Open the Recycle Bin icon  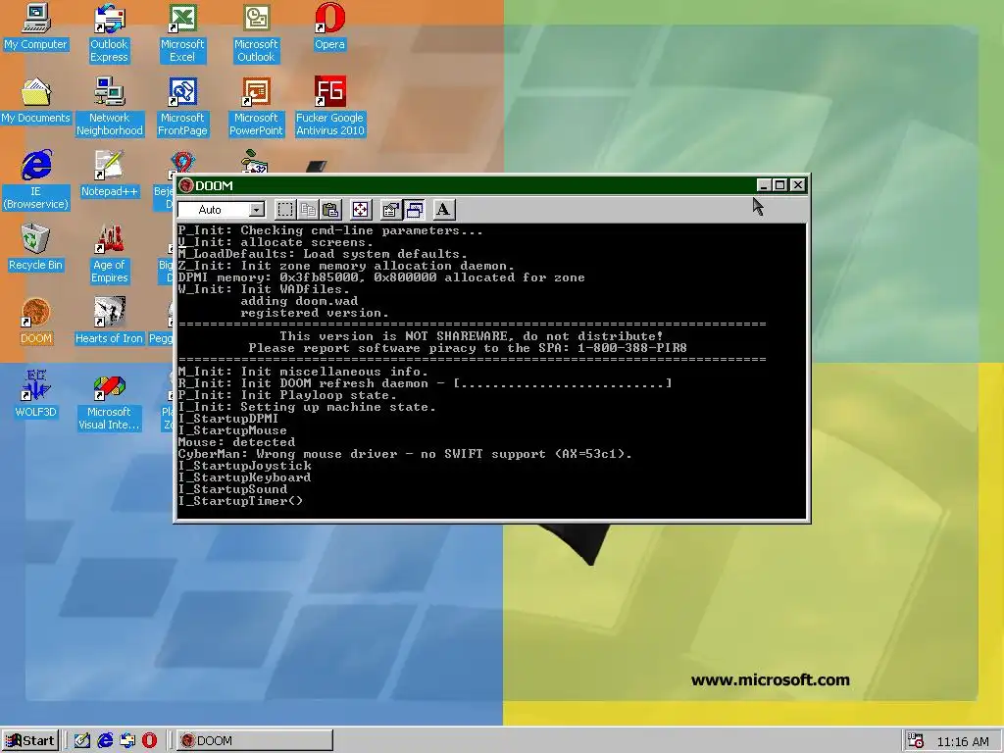point(35,248)
